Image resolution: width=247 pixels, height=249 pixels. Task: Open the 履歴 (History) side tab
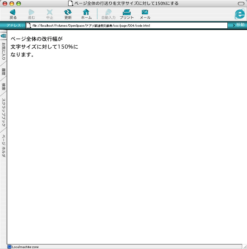pos(4,72)
